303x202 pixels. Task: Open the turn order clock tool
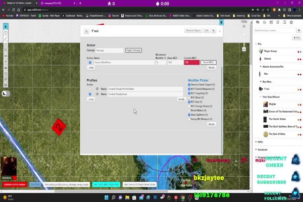coord(6,74)
